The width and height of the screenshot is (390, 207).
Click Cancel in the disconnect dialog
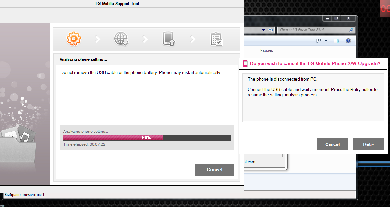point(332,144)
